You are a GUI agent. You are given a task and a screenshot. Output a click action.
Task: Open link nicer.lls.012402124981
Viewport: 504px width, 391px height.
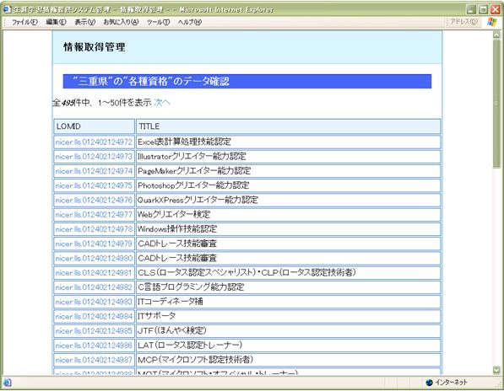94,273
